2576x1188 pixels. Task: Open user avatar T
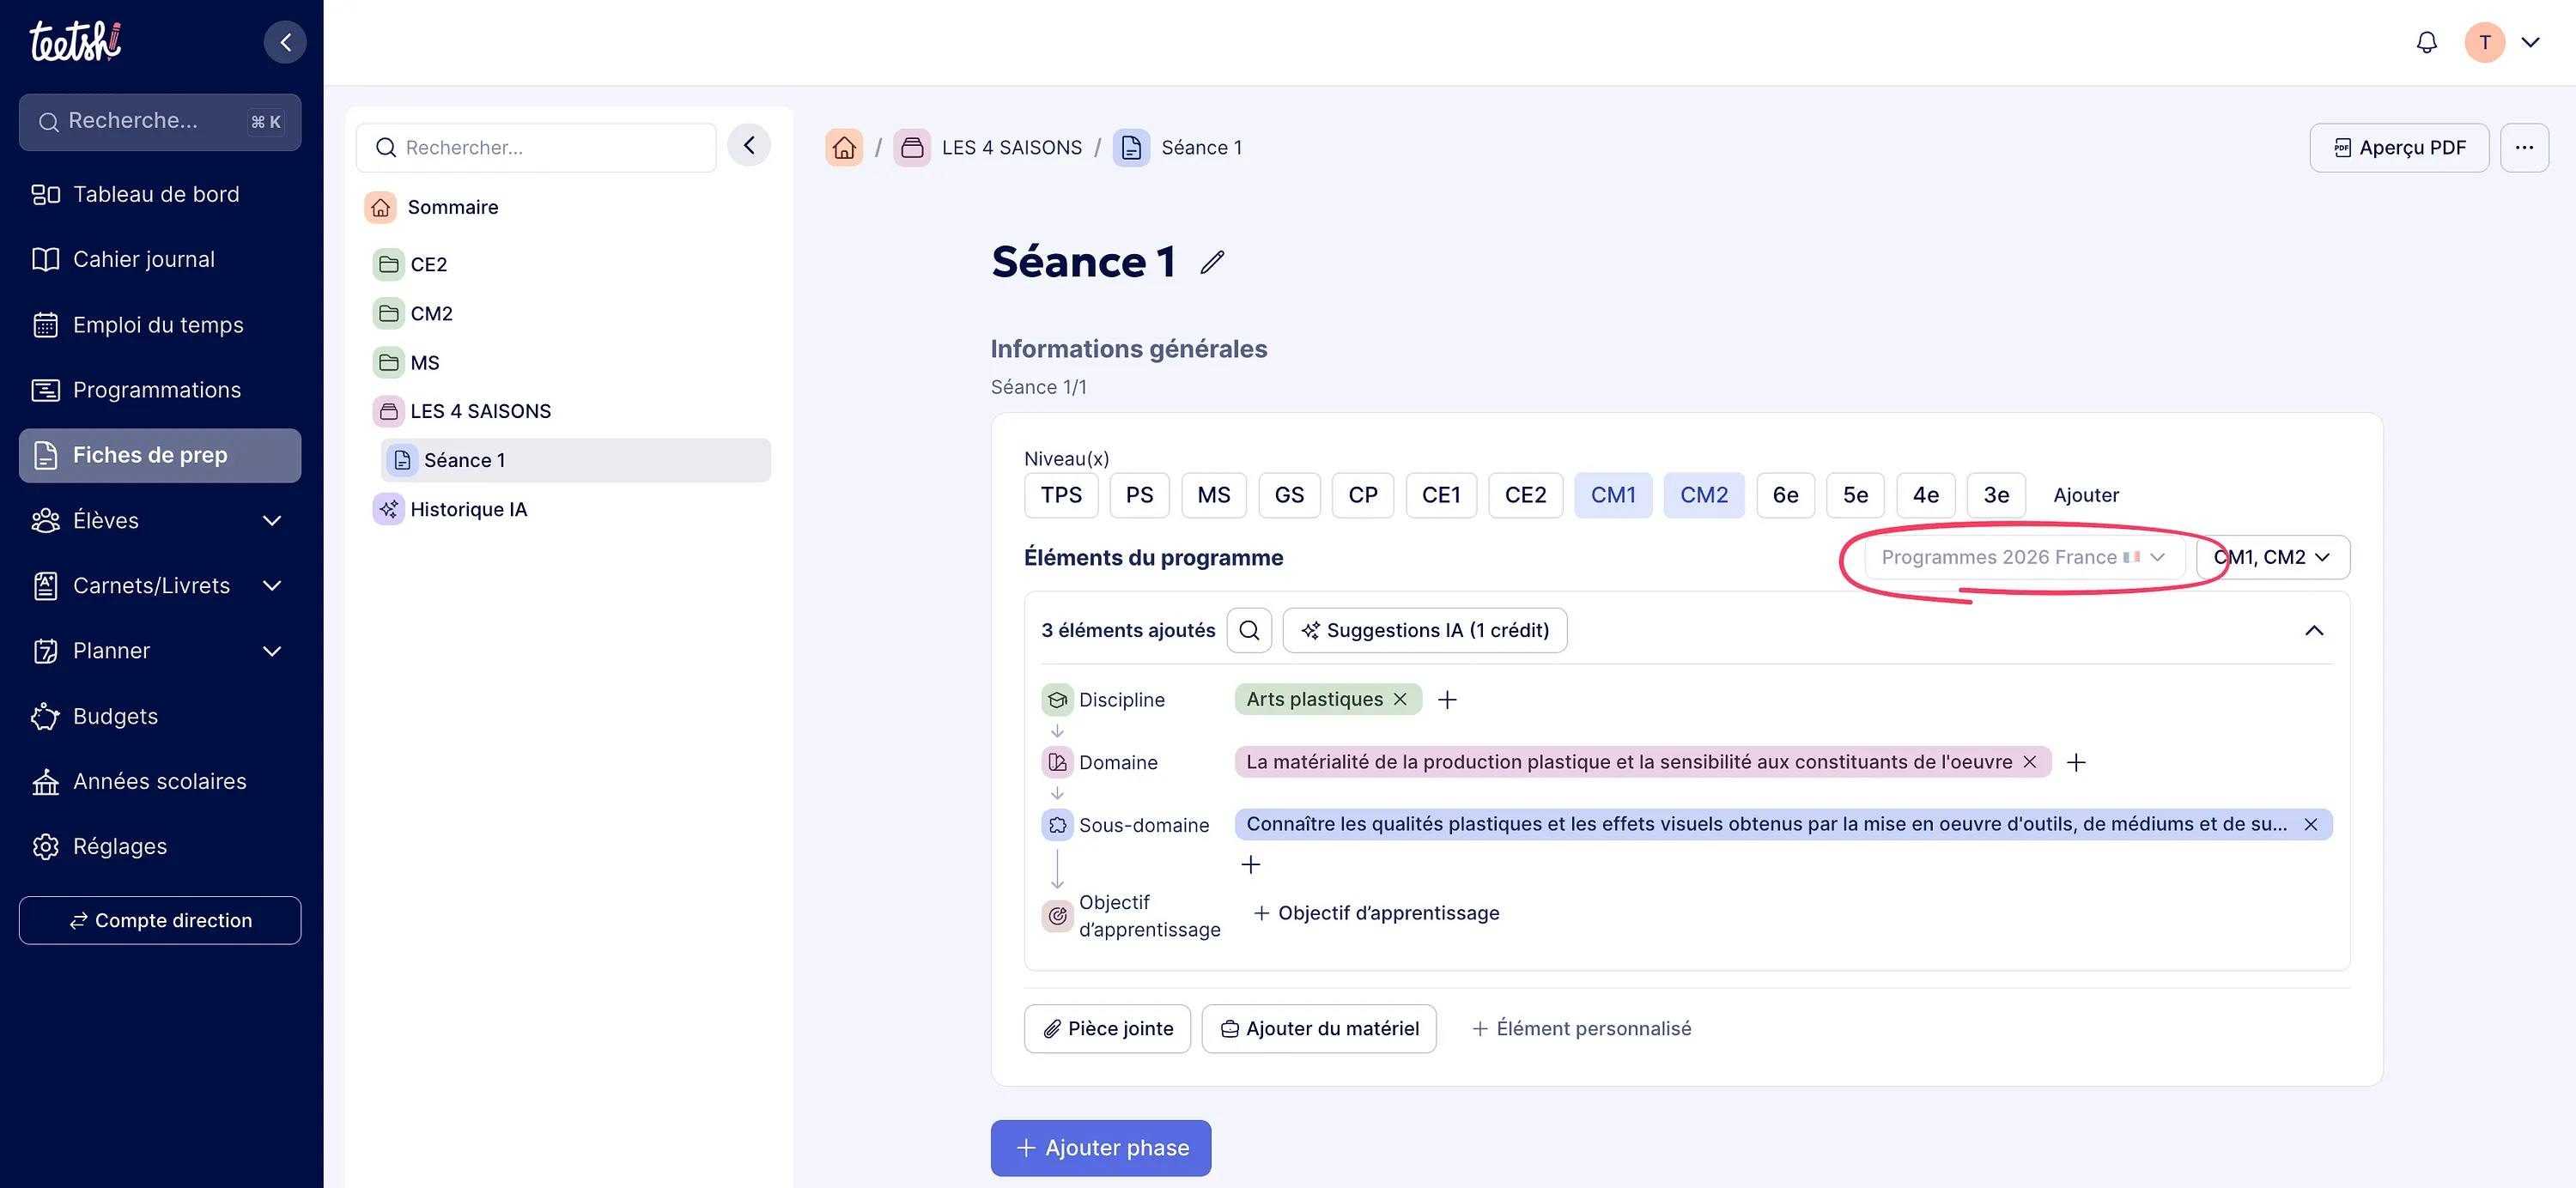[2484, 42]
